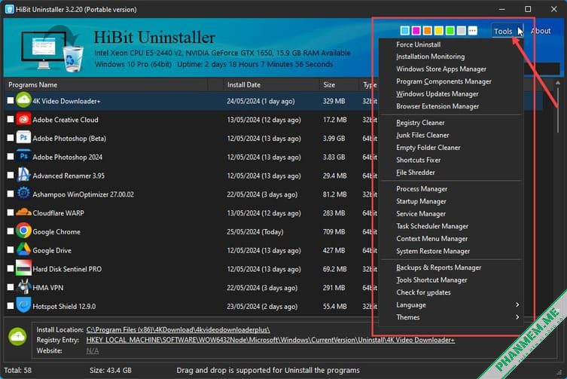This screenshot has height=379, width=567.
Task: Open Installation Monitoring
Action: coord(451,57)
